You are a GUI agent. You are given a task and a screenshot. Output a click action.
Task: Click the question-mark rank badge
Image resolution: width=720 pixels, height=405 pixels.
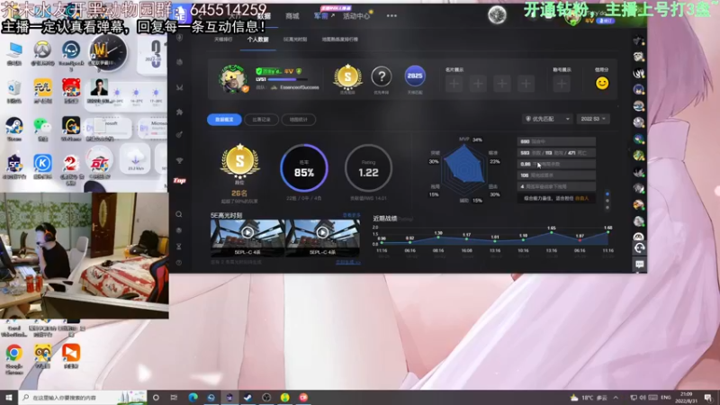(x=381, y=76)
